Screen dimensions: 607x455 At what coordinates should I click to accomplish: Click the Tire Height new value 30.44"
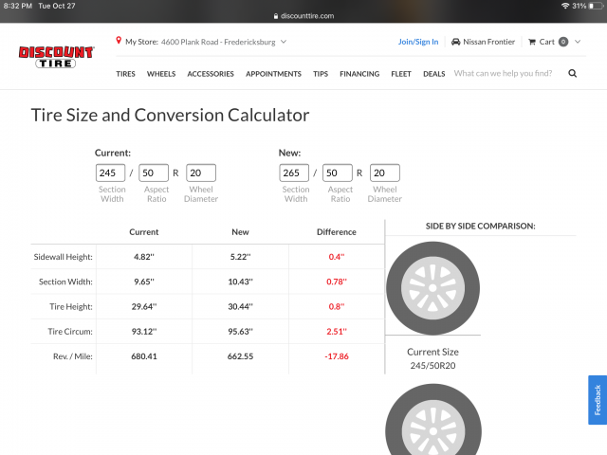coord(240,306)
